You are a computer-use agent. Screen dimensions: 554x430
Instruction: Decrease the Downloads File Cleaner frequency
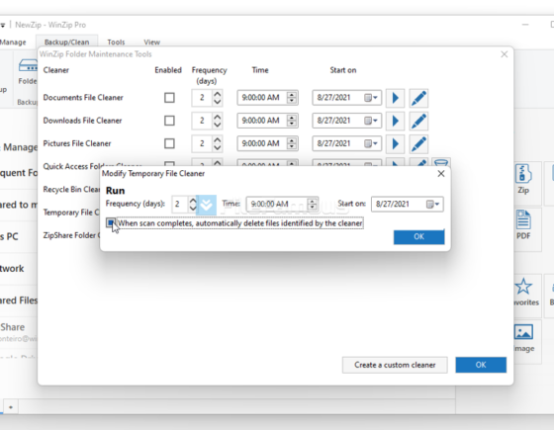pos(218,125)
